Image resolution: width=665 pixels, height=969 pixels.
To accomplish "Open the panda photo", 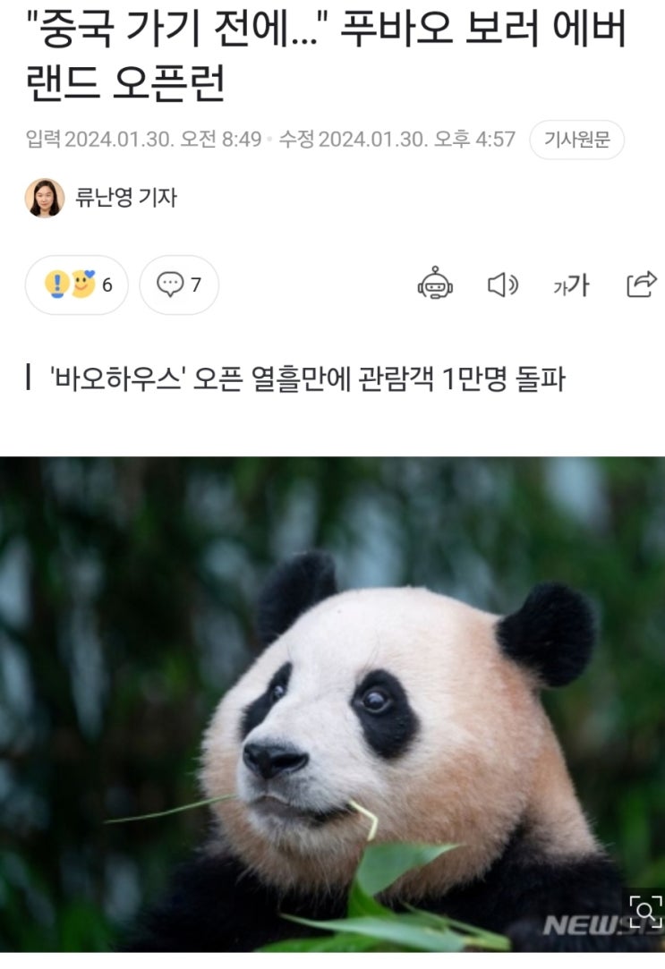I will click(333, 704).
